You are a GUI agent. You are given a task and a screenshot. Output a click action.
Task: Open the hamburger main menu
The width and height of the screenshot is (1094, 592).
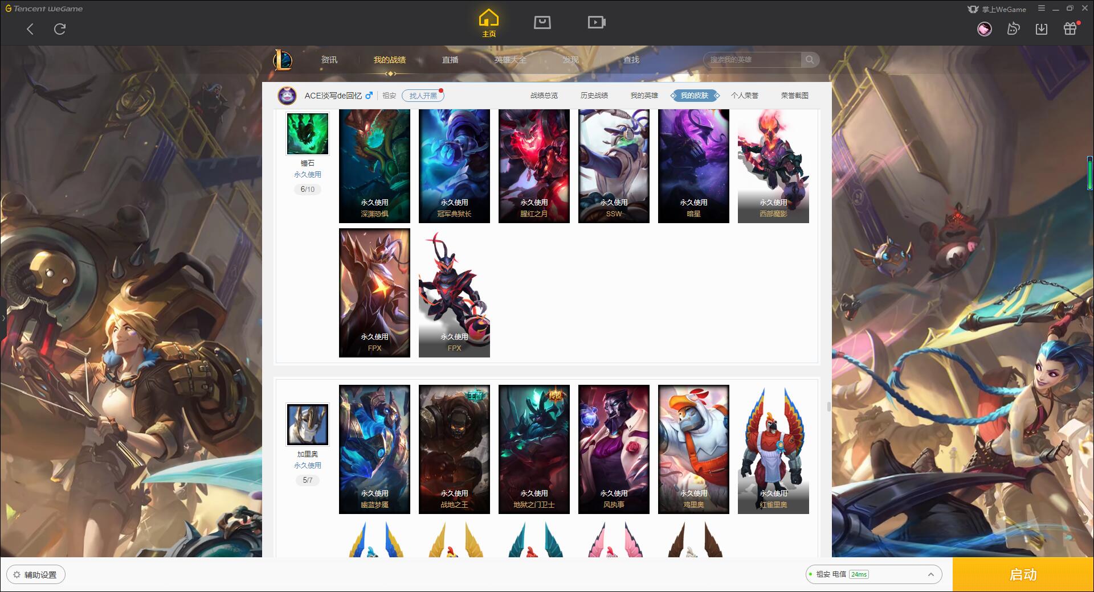click(1042, 9)
